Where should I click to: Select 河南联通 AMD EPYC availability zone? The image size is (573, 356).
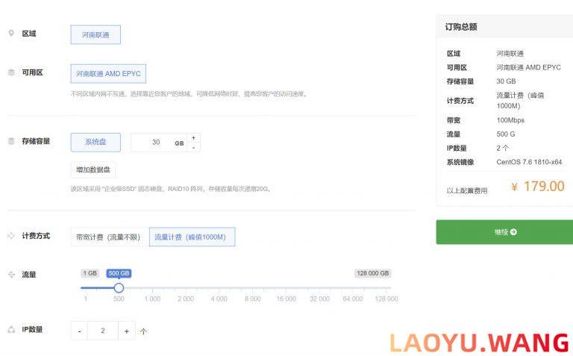pos(108,73)
